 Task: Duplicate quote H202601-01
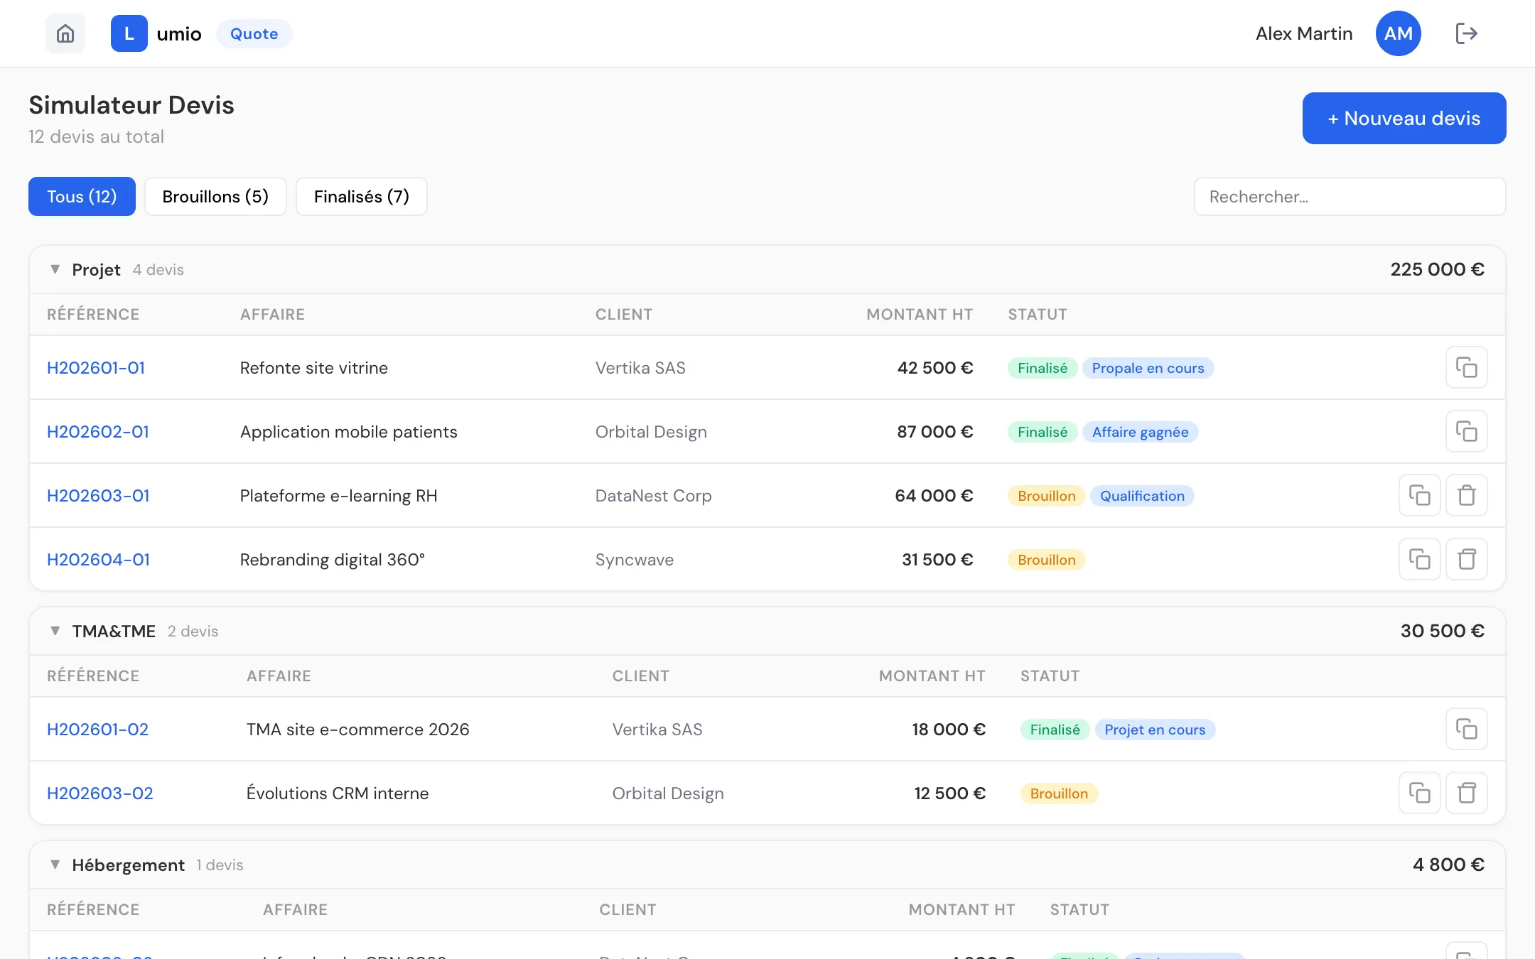tap(1467, 367)
